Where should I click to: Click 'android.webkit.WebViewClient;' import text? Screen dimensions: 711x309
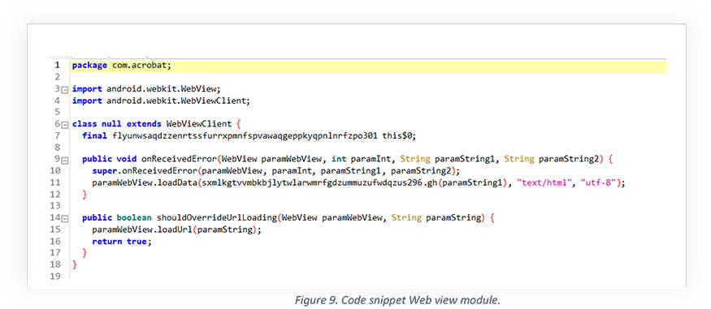[x=178, y=101]
